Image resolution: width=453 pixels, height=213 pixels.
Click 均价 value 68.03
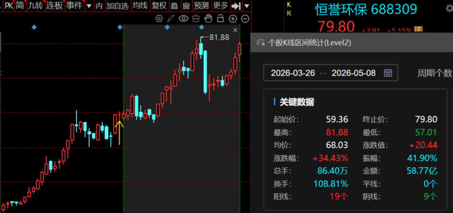pyautogui.click(x=337, y=145)
